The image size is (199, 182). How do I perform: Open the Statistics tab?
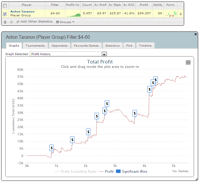(112, 45)
